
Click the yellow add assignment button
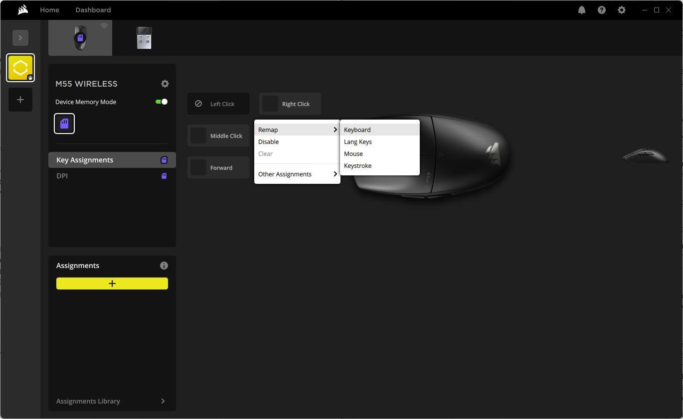tap(112, 283)
